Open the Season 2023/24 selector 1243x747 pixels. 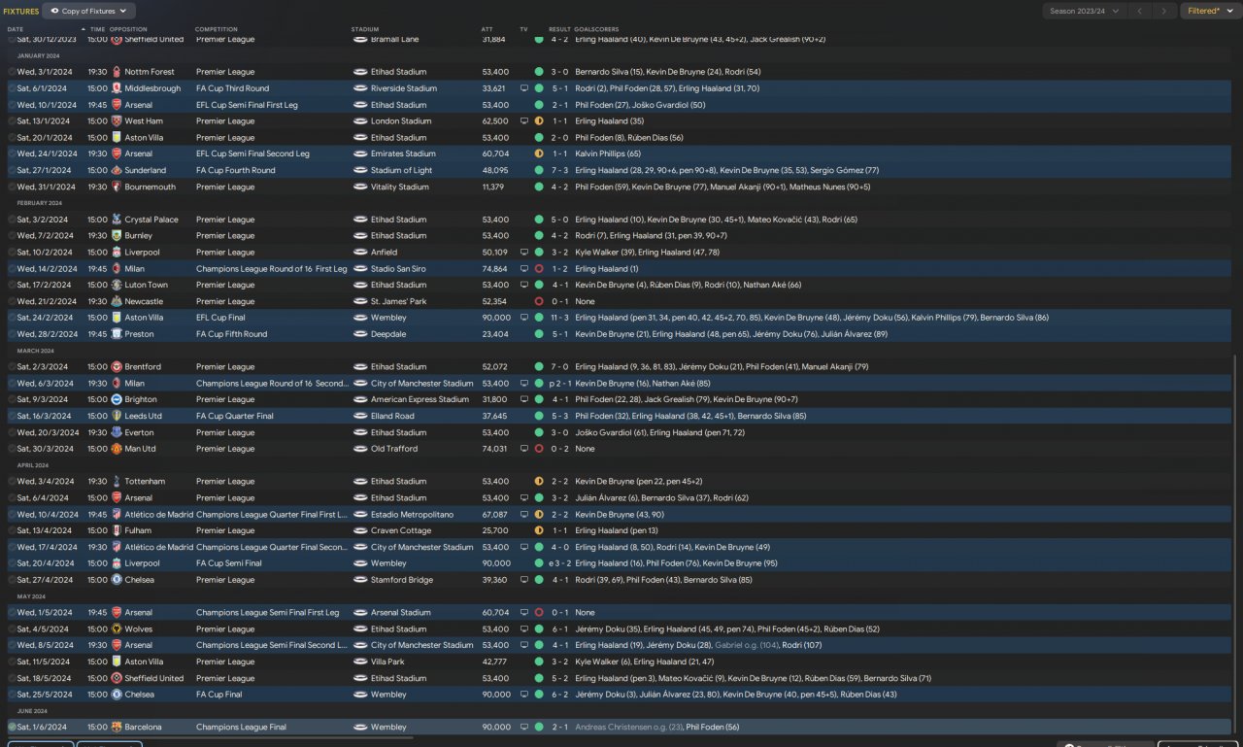1084,11
